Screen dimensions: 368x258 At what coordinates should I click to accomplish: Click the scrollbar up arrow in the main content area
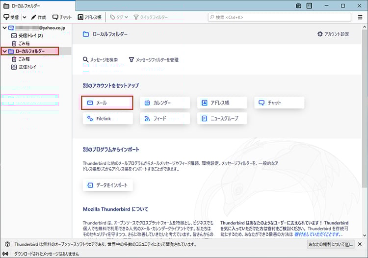[364, 27]
